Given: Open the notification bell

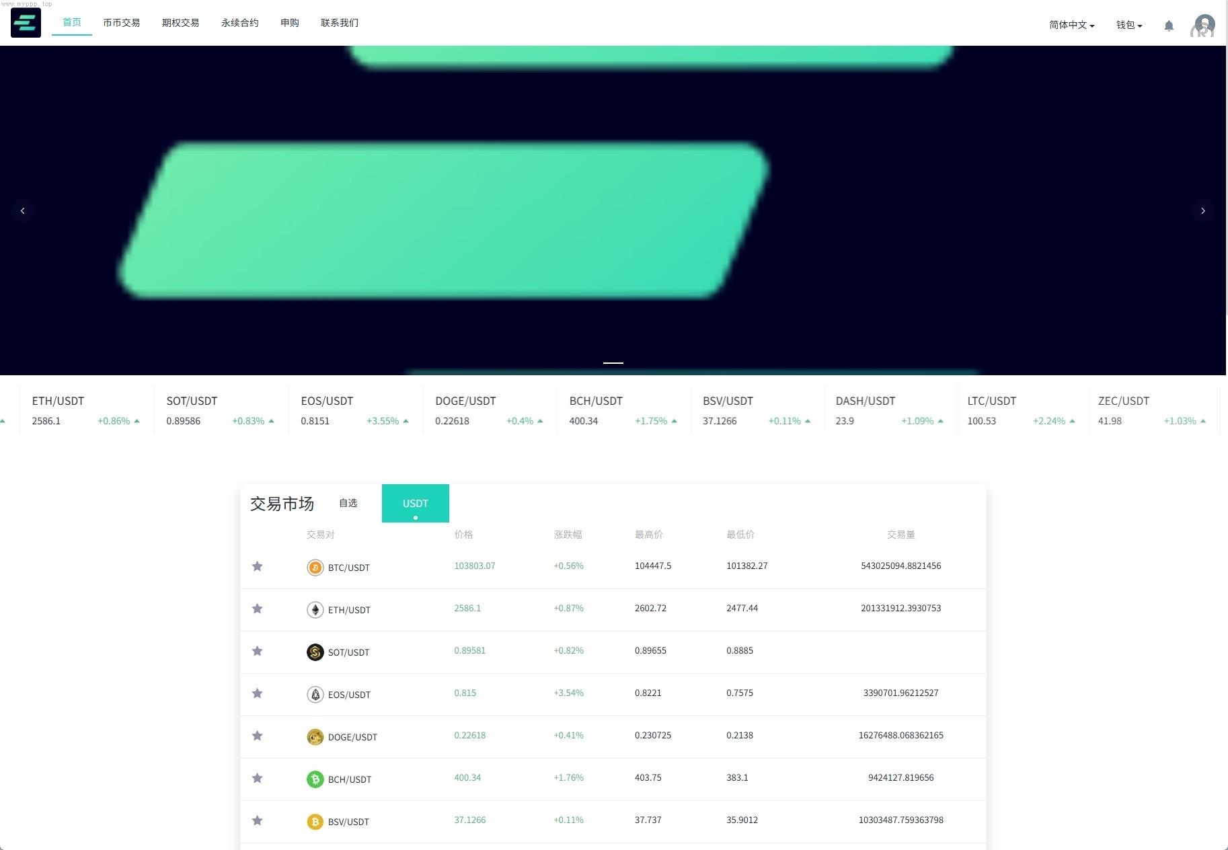Looking at the screenshot, I should pos(1168,26).
